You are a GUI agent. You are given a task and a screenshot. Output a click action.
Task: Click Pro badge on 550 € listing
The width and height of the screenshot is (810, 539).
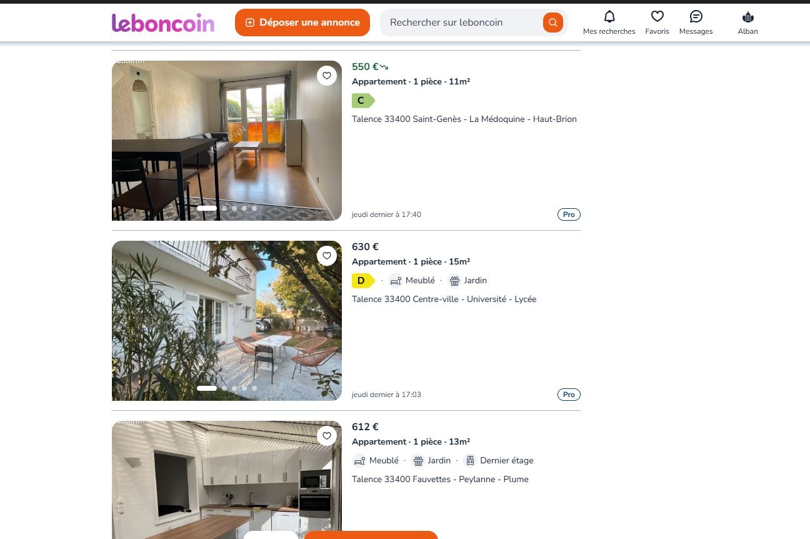pyautogui.click(x=569, y=214)
